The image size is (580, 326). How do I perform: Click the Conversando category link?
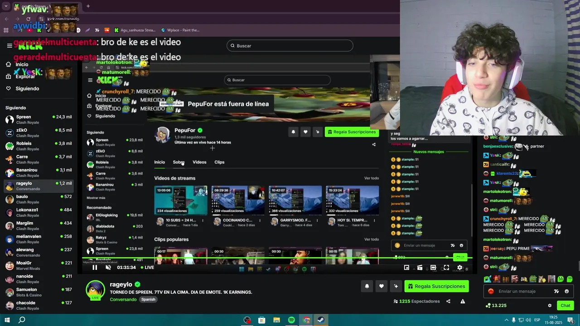pyautogui.click(x=123, y=300)
